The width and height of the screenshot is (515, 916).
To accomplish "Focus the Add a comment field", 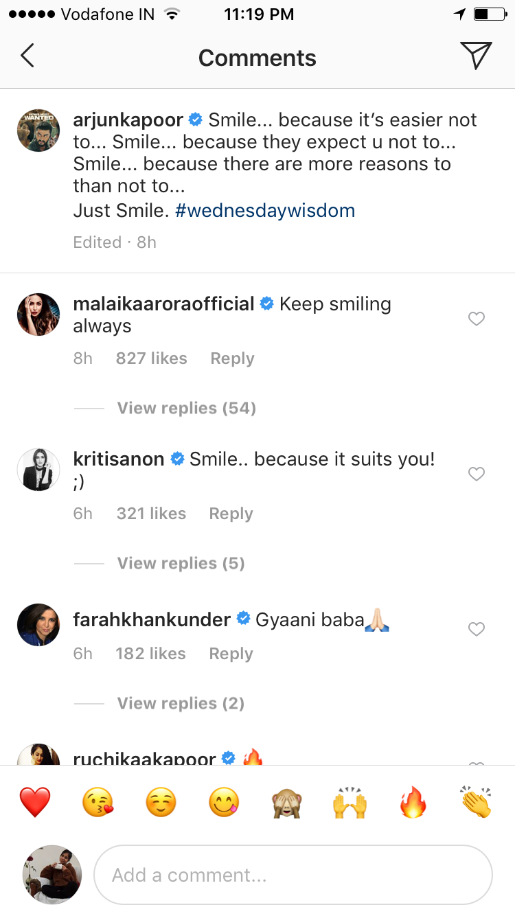I will (293, 875).
